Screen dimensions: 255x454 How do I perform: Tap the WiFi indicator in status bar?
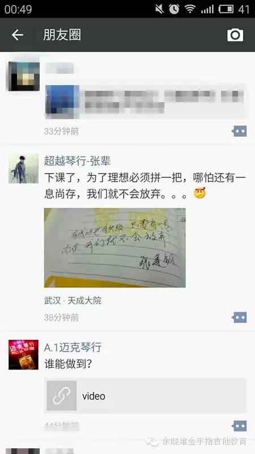(190, 9)
